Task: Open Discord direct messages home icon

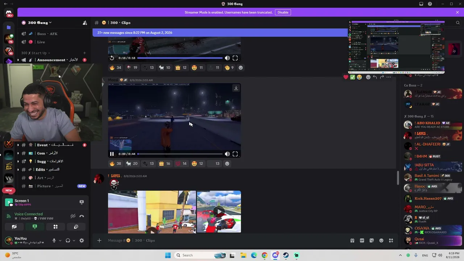Action: point(9,13)
